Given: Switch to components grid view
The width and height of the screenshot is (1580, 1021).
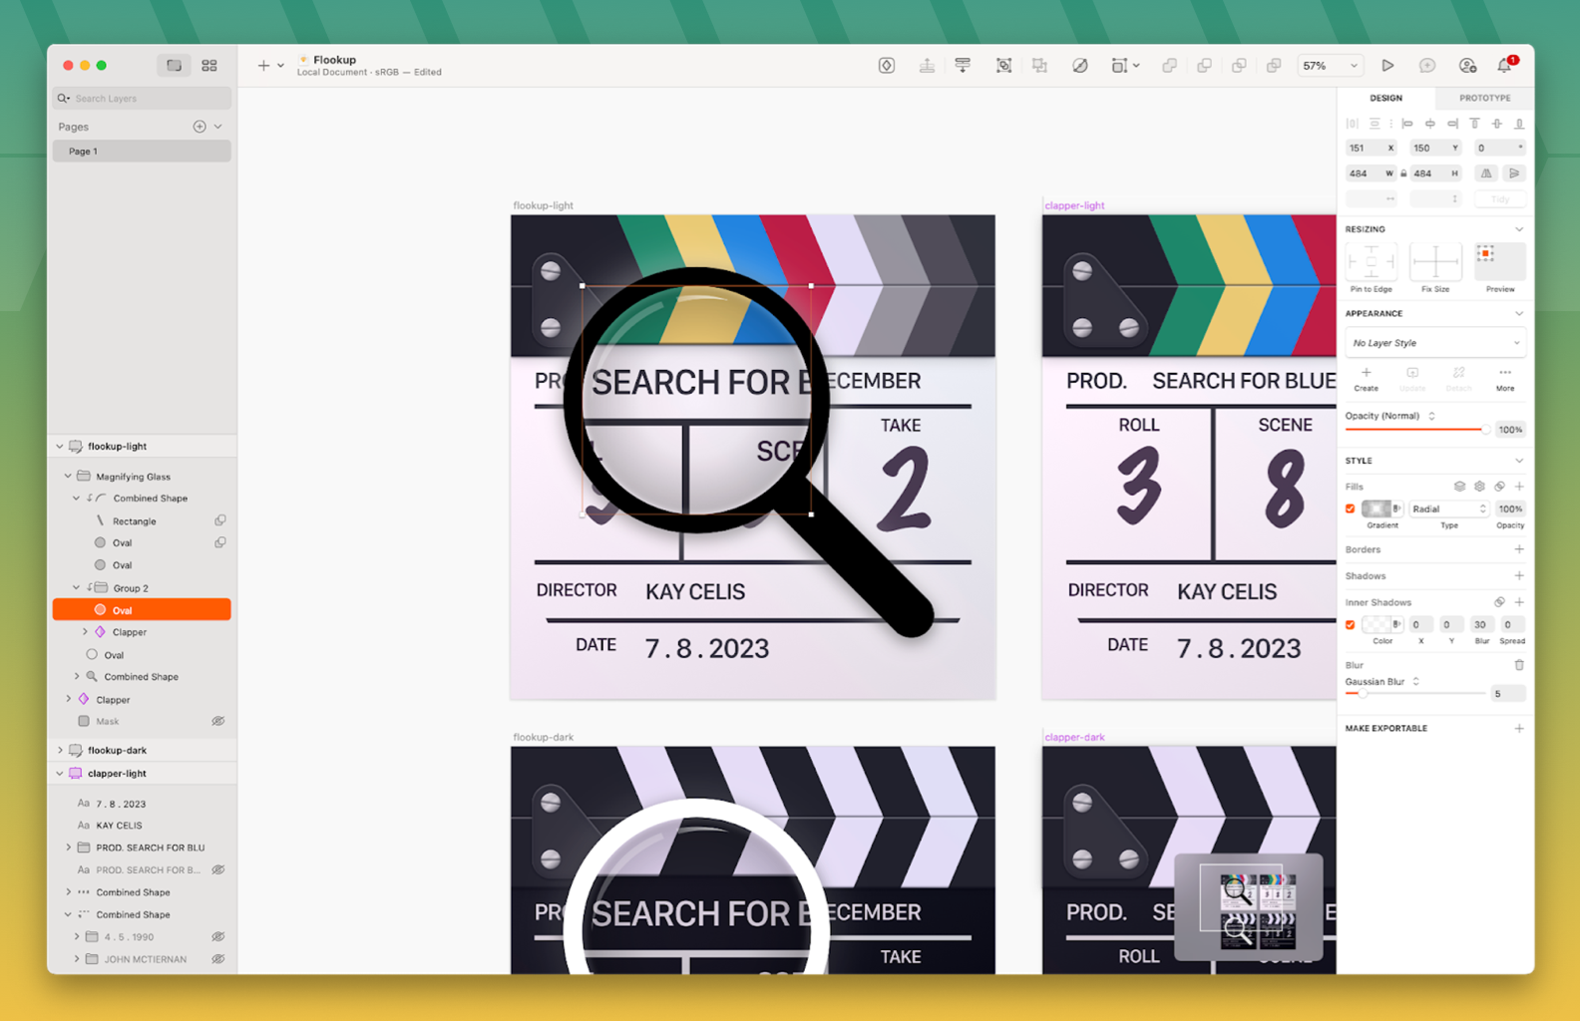Looking at the screenshot, I should tap(209, 66).
